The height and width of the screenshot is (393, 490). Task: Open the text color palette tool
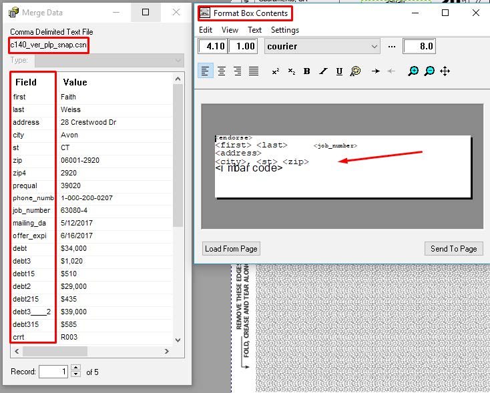(x=355, y=71)
